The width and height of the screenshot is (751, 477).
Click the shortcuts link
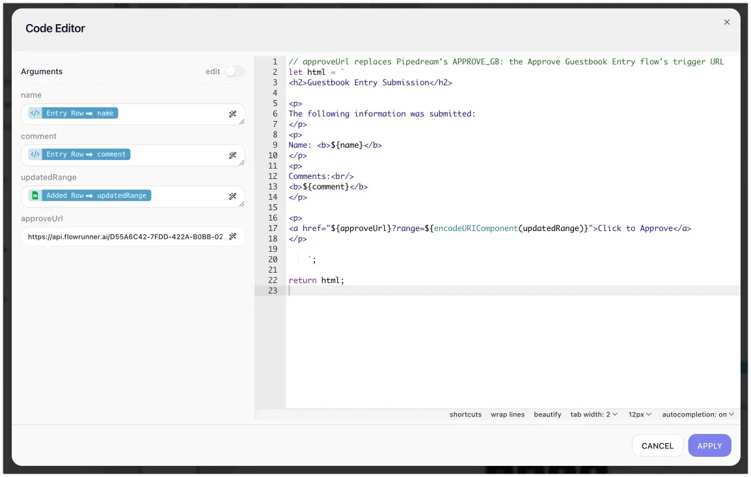465,415
